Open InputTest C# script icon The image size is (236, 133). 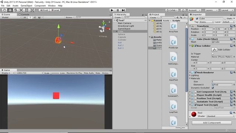pos(173,73)
